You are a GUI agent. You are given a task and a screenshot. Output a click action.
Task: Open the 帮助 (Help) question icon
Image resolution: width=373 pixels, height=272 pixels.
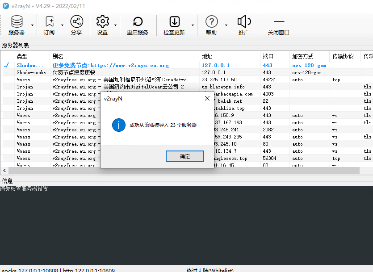(x=211, y=21)
